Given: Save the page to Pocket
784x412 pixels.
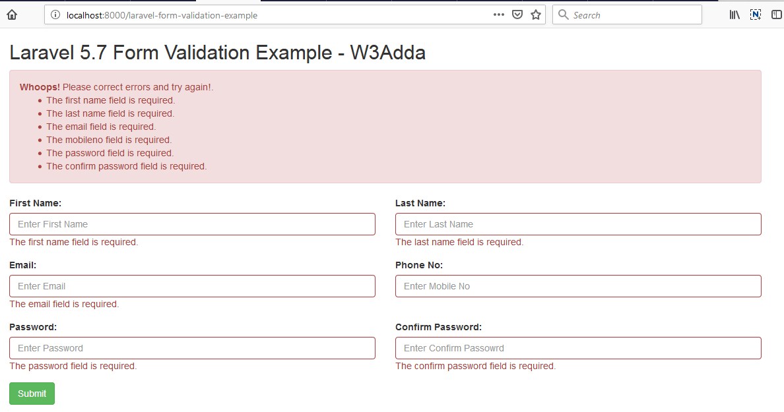Looking at the screenshot, I should [517, 14].
